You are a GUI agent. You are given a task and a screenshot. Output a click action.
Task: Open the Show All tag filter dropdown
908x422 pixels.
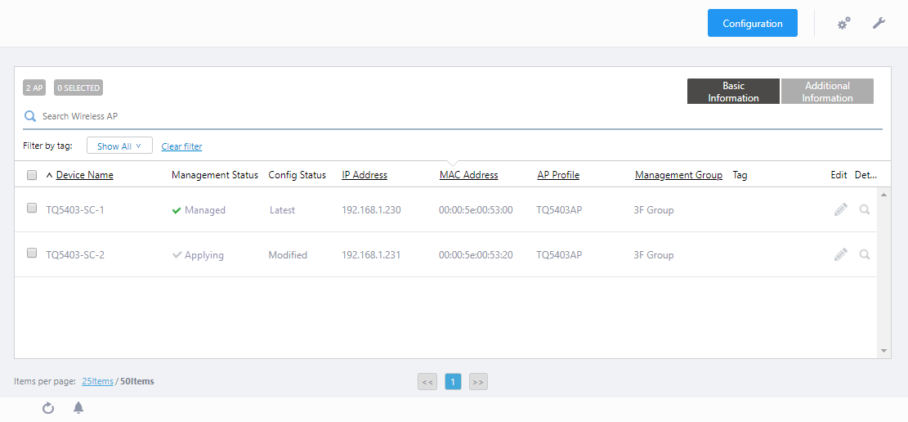[x=119, y=146]
